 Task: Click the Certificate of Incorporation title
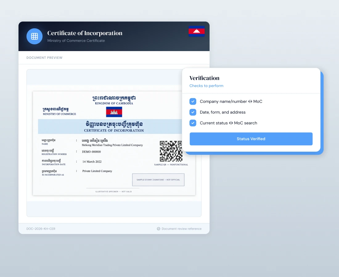click(x=85, y=33)
